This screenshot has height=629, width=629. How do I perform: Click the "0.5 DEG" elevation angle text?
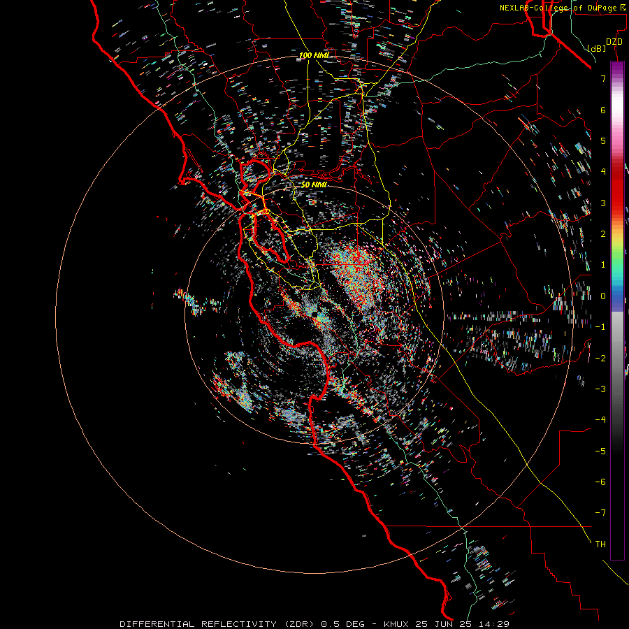[x=343, y=624]
